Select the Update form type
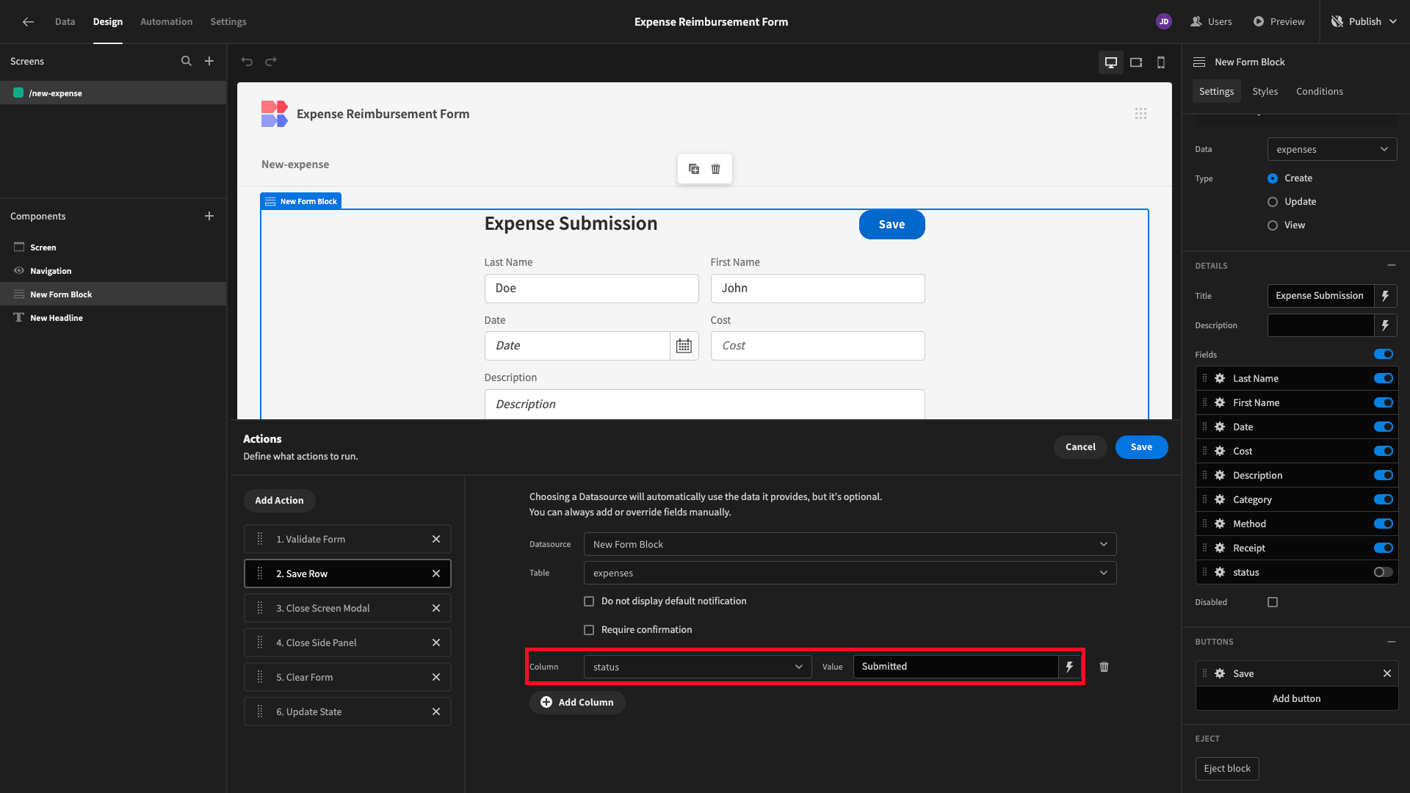1410x793 pixels. [1273, 202]
